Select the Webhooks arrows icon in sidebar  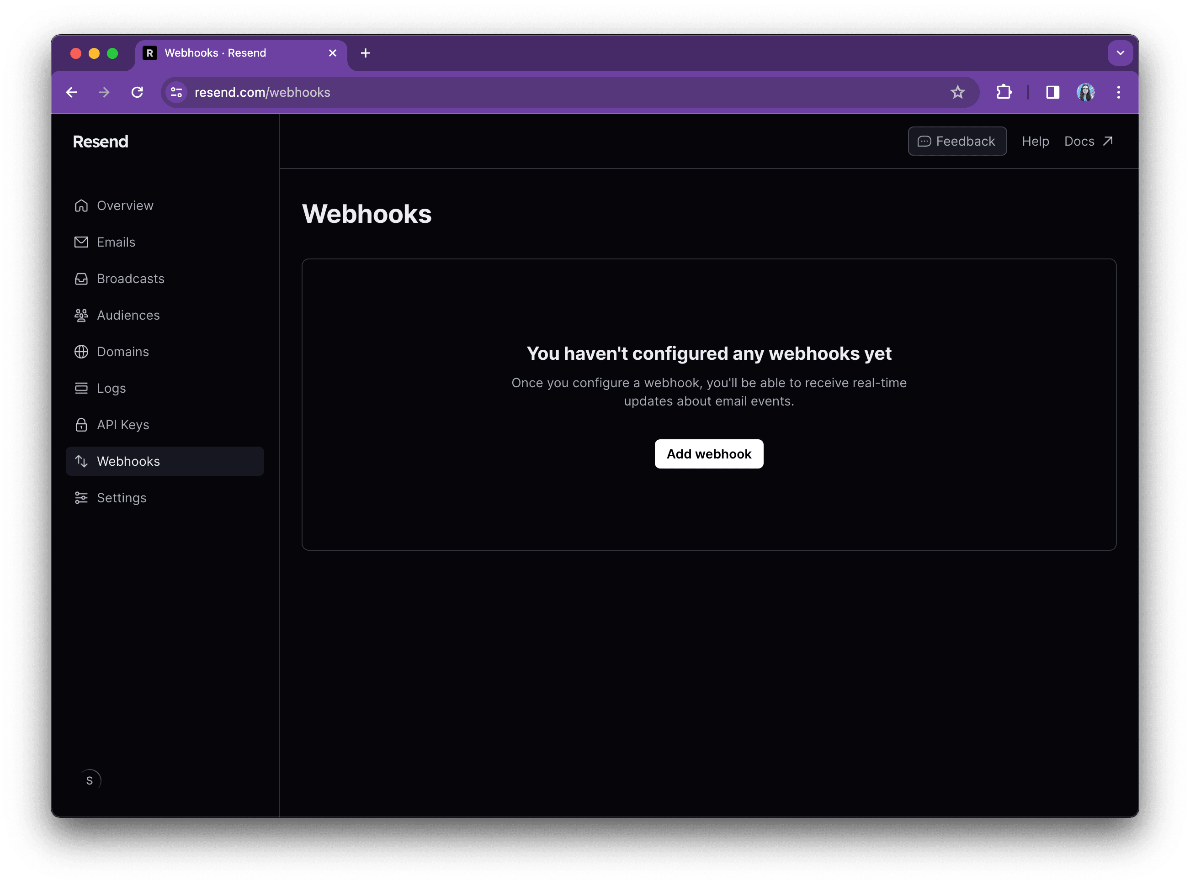click(x=81, y=461)
